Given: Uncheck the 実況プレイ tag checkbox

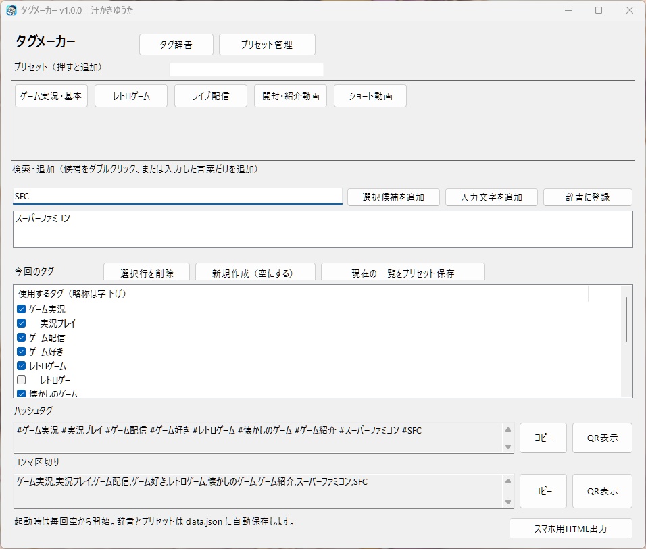Looking at the screenshot, I should (x=22, y=323).
